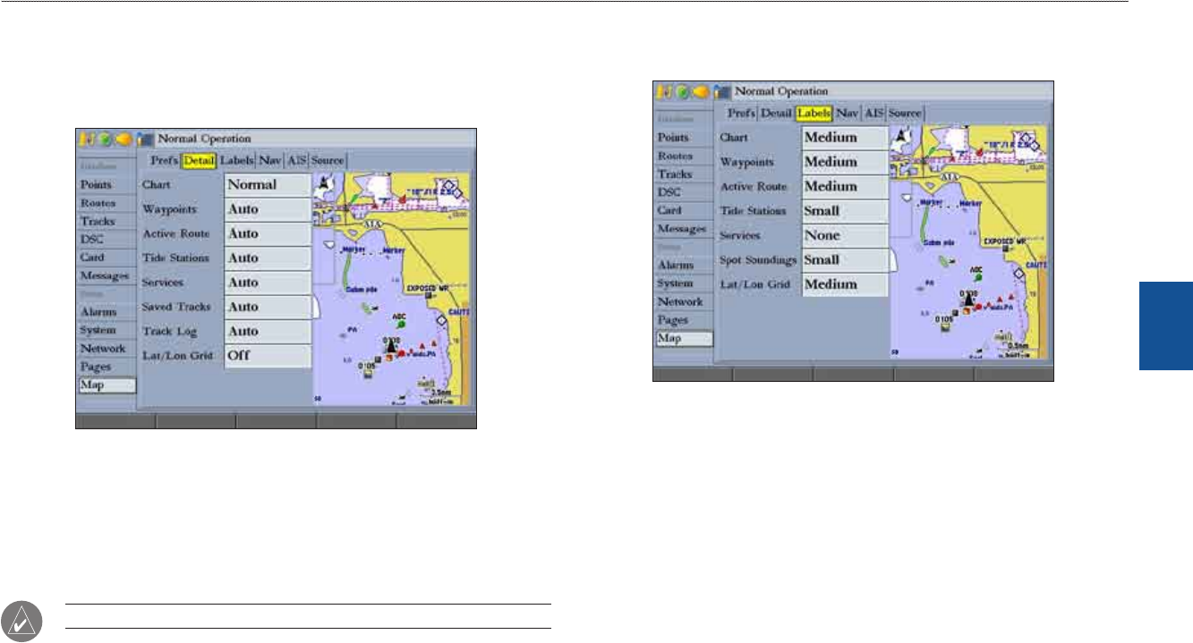Image resolution: width=1193 pixels, height=643 pixels.
Task: Open System in left screen sidebar
Action: [107, 330]
